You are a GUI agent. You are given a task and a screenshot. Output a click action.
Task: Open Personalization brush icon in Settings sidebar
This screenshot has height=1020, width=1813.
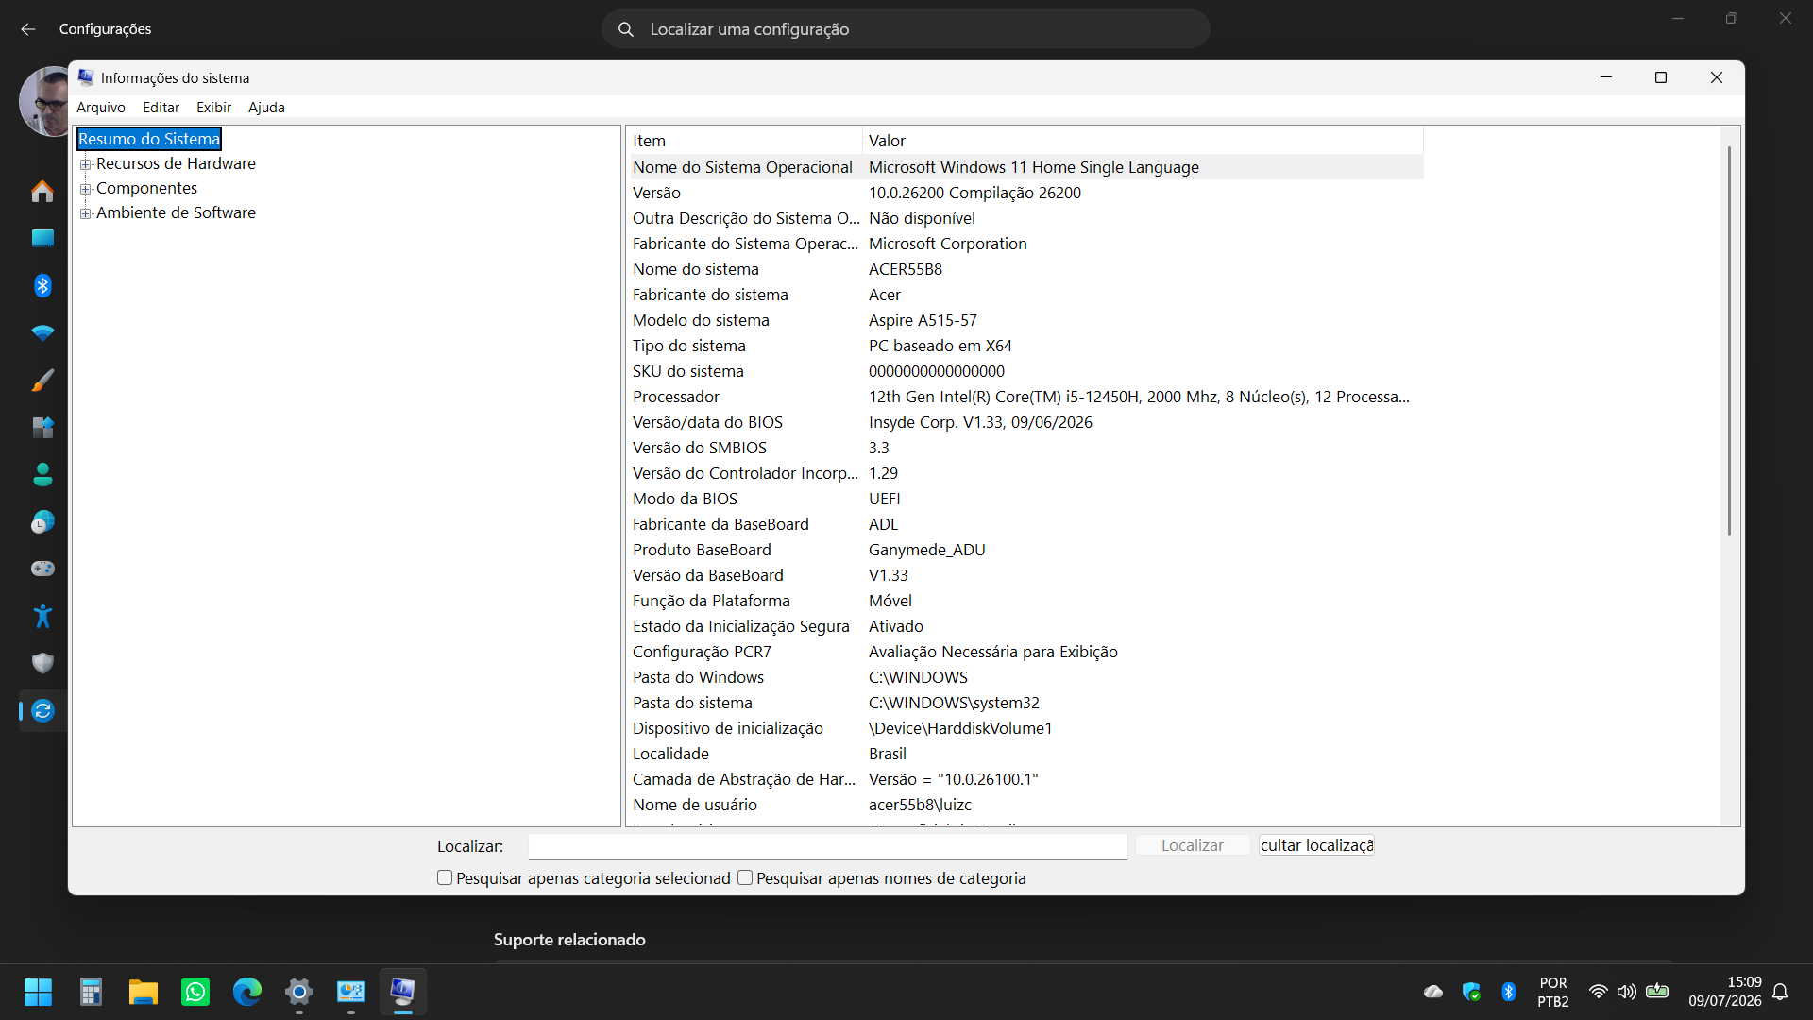42,381
